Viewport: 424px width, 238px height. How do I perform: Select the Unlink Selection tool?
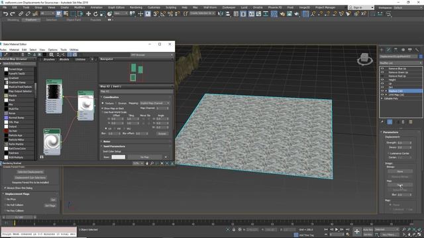(x=28, y=14)
